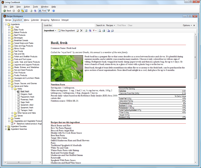Select Tarragon, fresh in the tree

coord(26,110)
